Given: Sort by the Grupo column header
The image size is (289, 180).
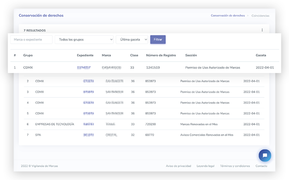Looking at the screenshot, I should [x=28, y=55].
